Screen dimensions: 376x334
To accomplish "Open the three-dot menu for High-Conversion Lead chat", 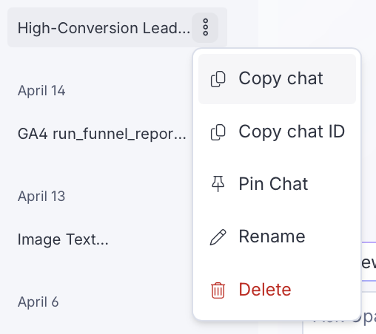I will click(x=205, y=27).
